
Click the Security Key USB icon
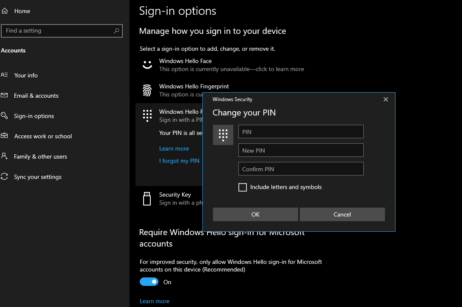pyautogui.click(x=147, y=199)
